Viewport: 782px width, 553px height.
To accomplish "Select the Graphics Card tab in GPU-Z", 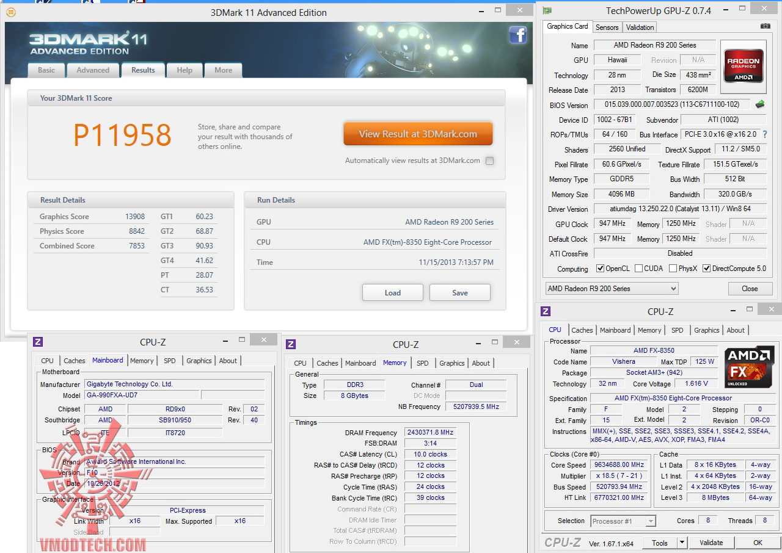I will pyautogui.click(x=568, y=26).
